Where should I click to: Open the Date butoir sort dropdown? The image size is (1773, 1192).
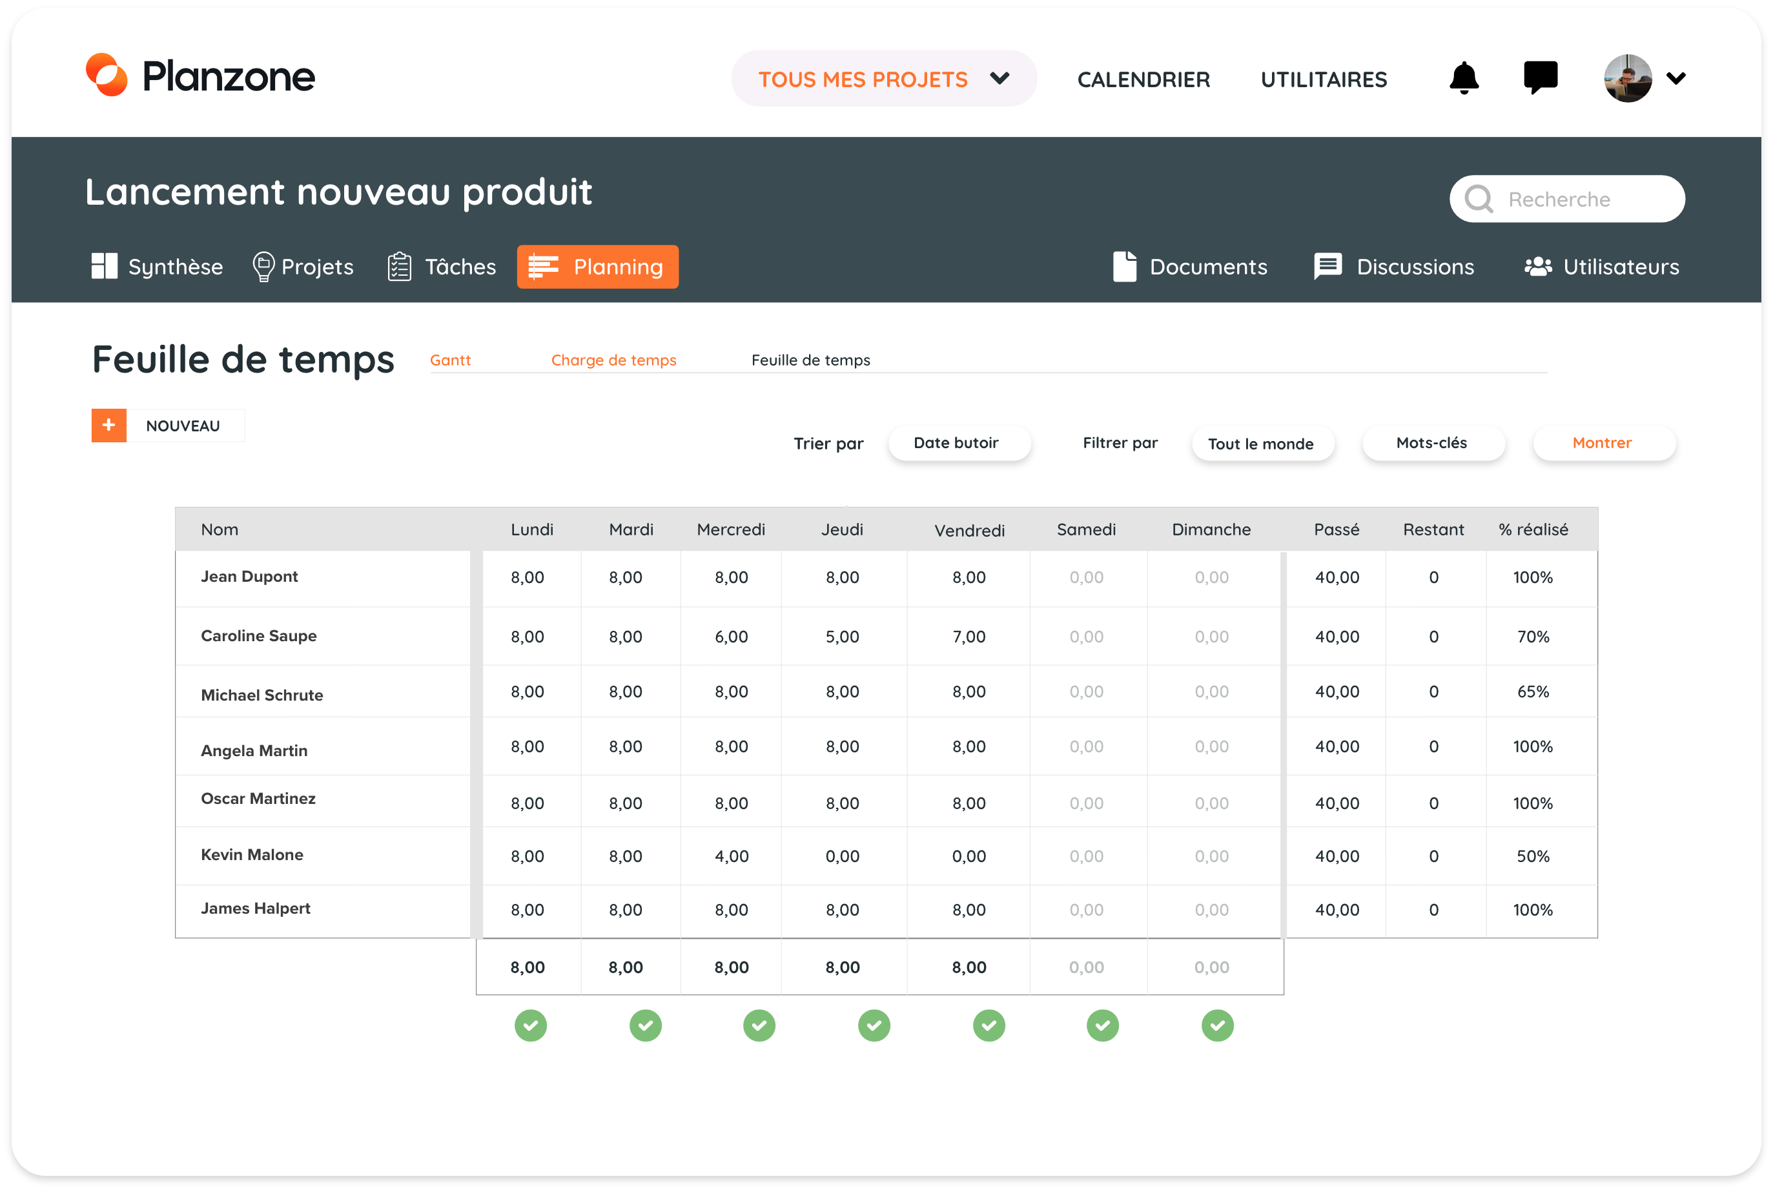[958, 443]
